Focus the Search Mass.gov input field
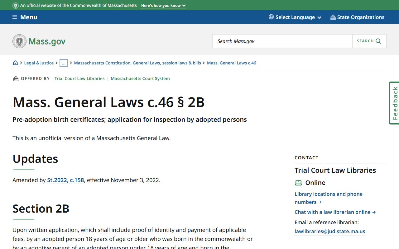The width and height of the screenshot is (399, 249). point(282,41)
